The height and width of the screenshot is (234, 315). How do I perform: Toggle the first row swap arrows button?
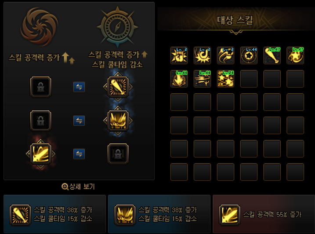click(79, 87)
